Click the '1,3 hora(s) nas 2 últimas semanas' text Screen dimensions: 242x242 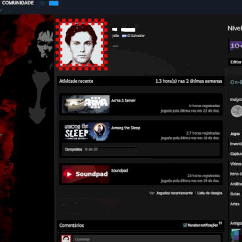pos(189,81)
